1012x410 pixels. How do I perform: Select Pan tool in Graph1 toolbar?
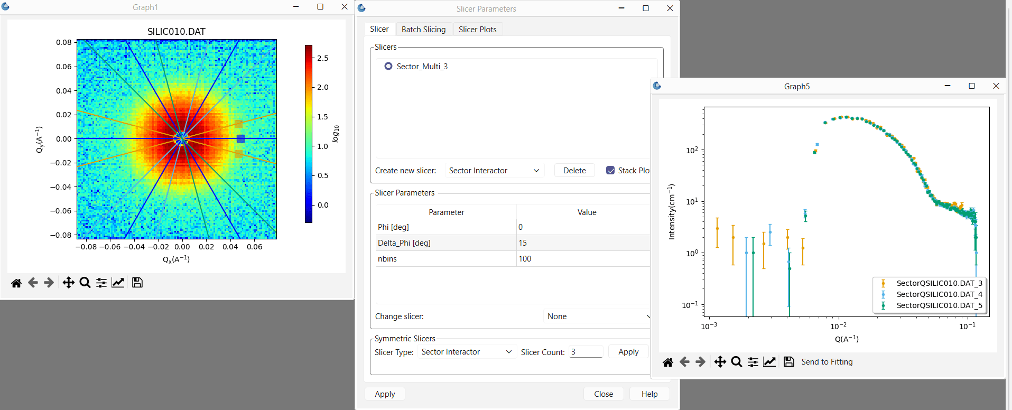tap(69, 283)
